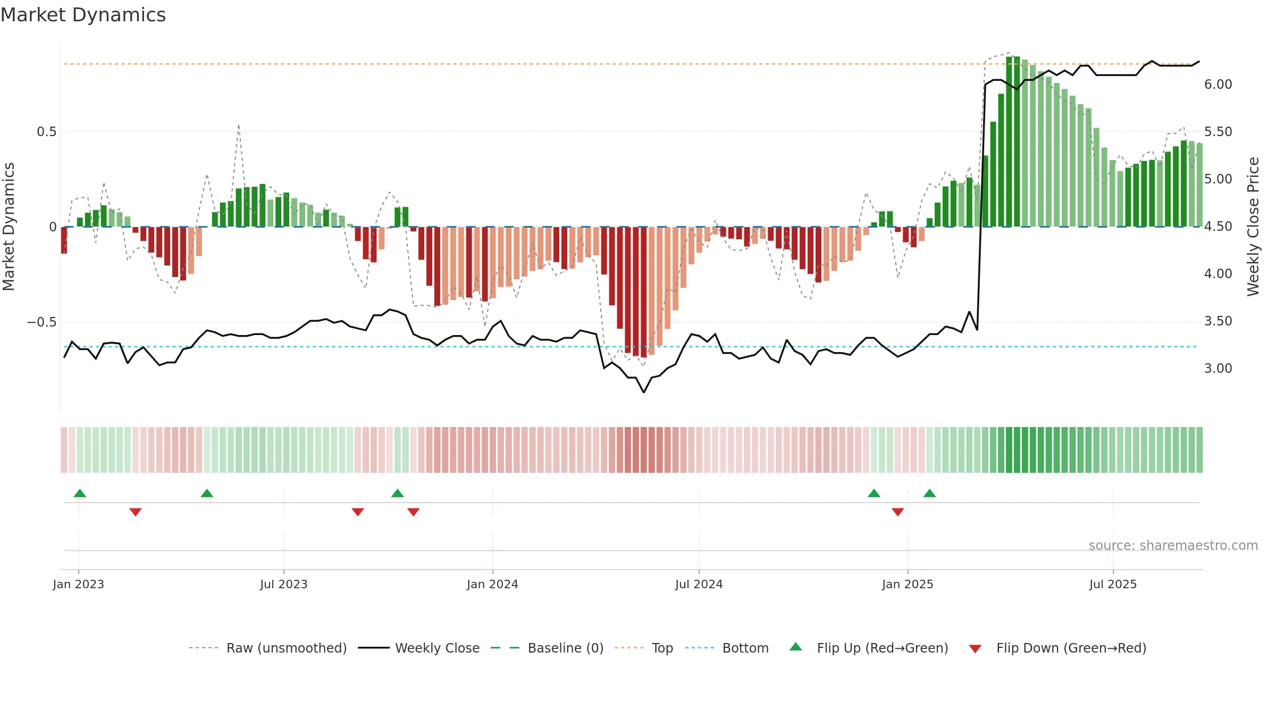This screenshot has width=1276, height=718.
Task: Click the vertical Market Dynamics axis title
Action: 9,227
